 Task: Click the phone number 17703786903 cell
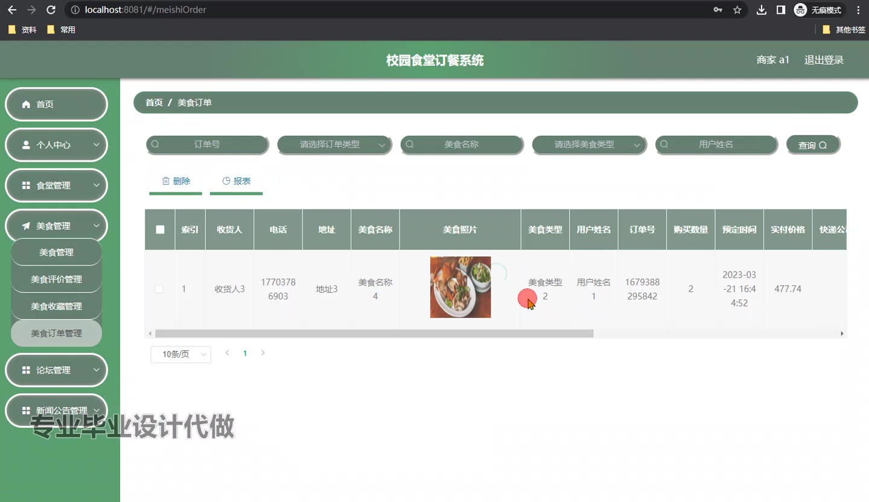click(x=278, y=289)
